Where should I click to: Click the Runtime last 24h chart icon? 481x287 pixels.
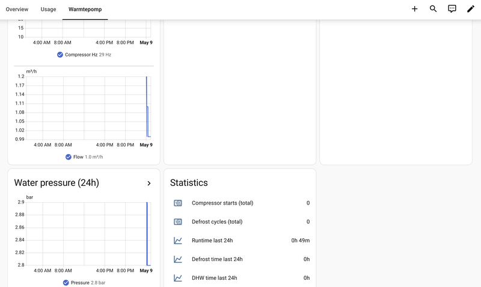click(178, 241)
